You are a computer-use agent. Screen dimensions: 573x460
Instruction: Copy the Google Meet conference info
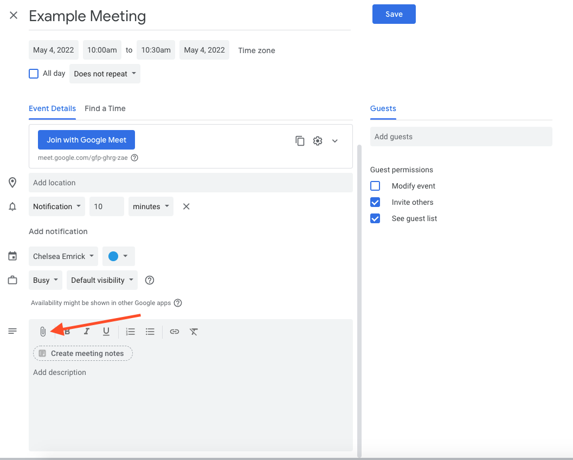(300, 140)
